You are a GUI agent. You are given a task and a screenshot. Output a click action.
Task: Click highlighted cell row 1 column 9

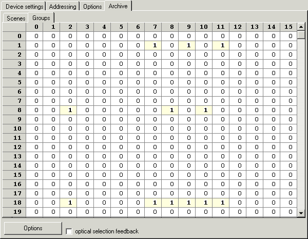(x=187, y=45)
